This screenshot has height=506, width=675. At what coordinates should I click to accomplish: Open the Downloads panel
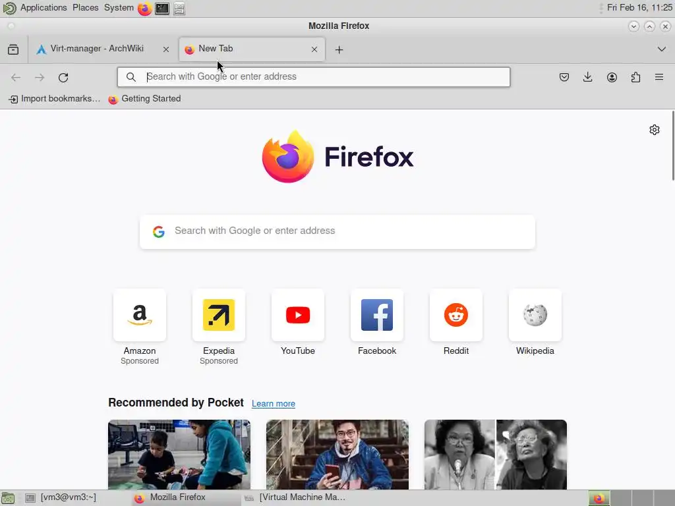point(587,78)
